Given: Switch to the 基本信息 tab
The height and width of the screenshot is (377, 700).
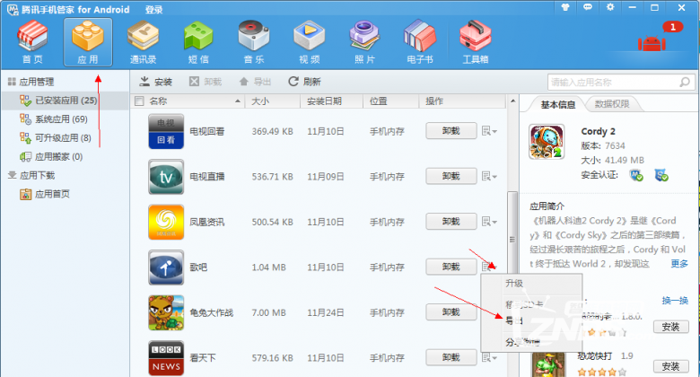Looking at the screenshot, I should 558,104.
